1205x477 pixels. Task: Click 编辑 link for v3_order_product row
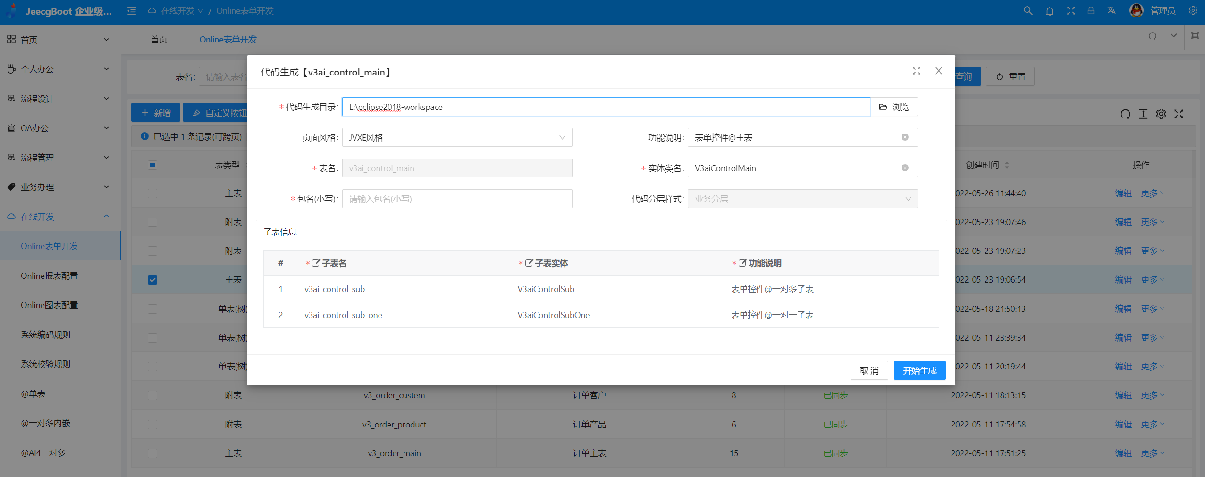[1123, 425]
